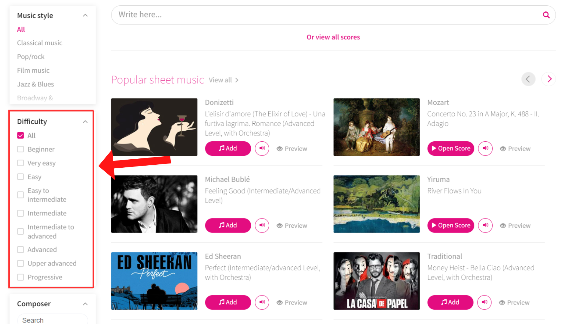
Task: Collapse the Composer filter section
Action: pos(85,304)
